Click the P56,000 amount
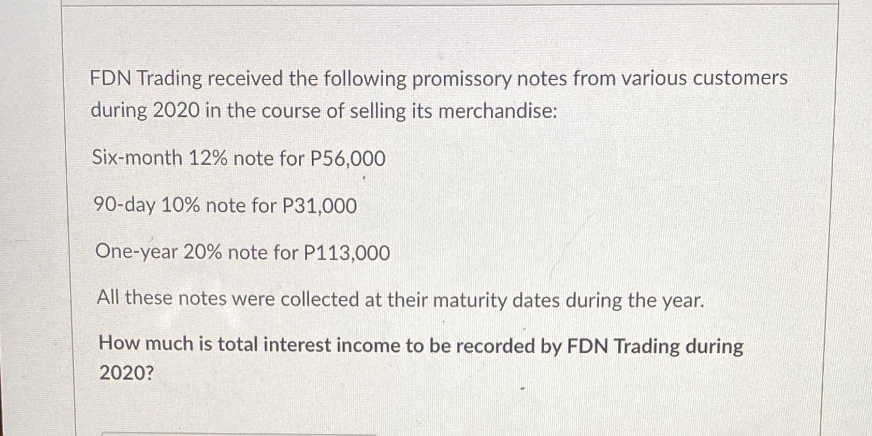 tap(348, 158)
